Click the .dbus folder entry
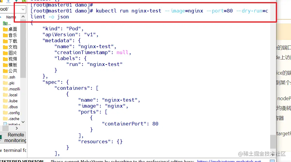Image resolution: width=291 pixels, height=162 pixels. (10, 107)
